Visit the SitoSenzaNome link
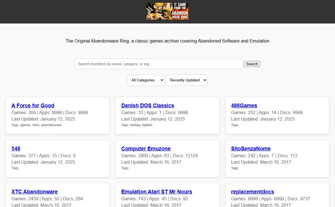The width and height of the screenshot is (335, 207). (251, 149)
